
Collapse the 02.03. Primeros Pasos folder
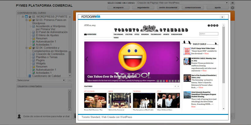[26, 20]
